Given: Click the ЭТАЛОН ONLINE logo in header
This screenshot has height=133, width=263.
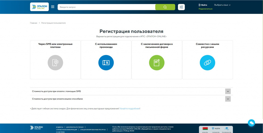Looking at the screenshot, I should coord(39,7).
